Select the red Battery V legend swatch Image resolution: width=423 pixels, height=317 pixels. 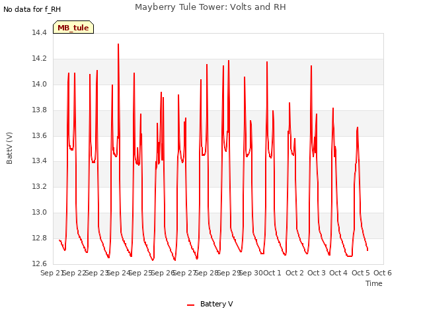(191, 305)
